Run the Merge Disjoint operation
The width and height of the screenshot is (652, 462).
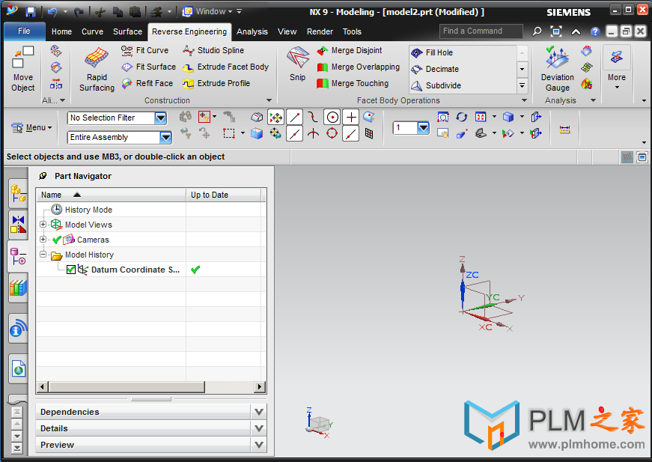350,50
